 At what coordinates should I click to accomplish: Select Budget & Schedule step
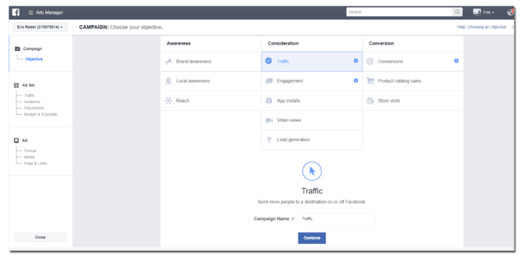pyautogui.click(x=40, y=114)
